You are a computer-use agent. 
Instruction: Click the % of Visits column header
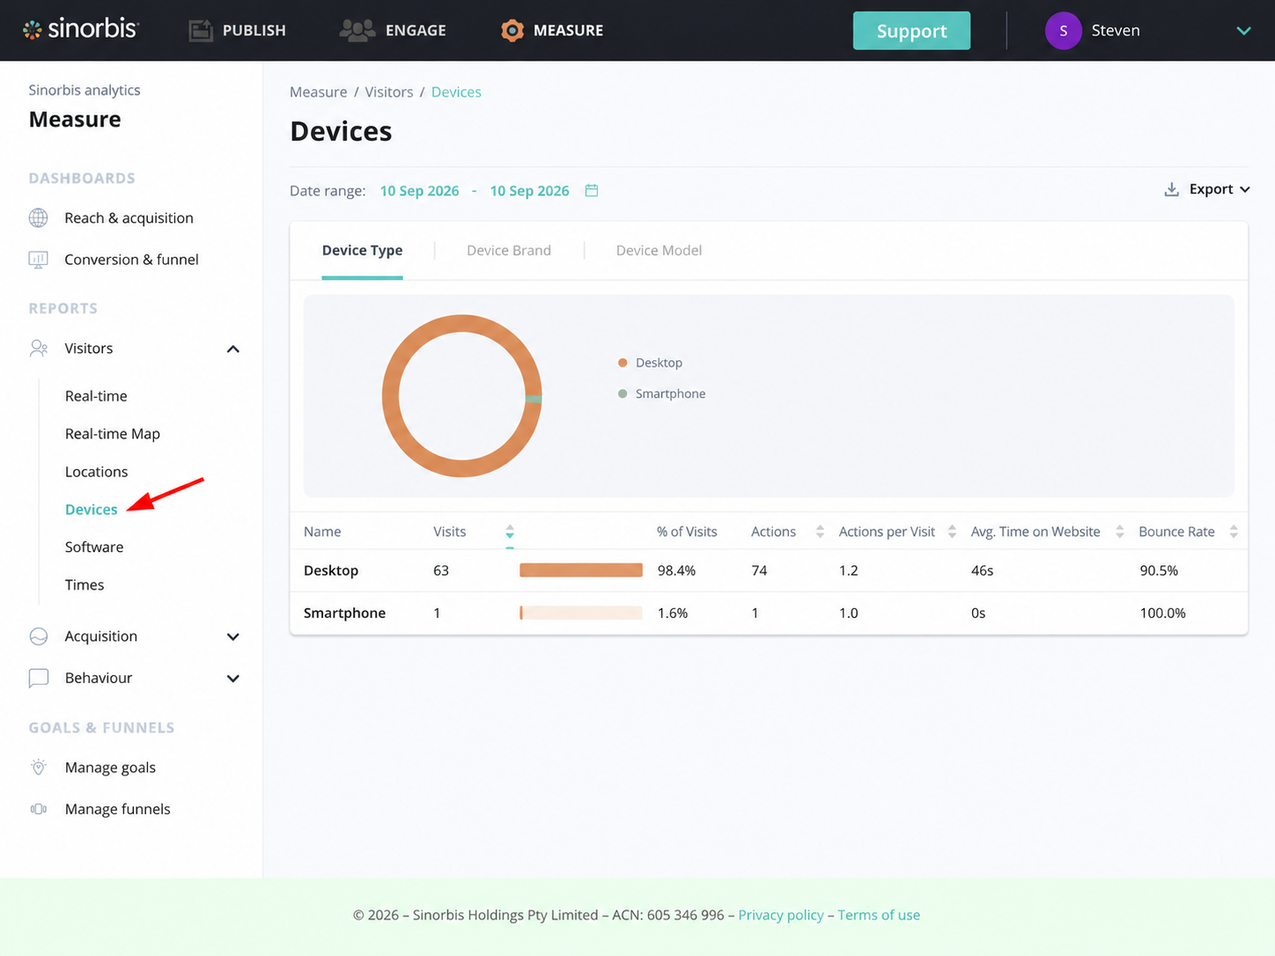tap(687, 532)
